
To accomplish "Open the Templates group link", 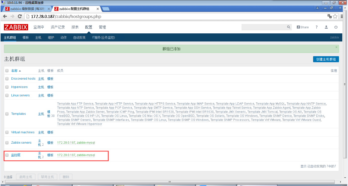I will 18,114.
